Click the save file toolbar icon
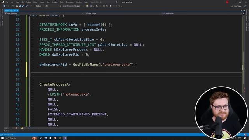The image size is (249, 140). click(x=20, y=6)
